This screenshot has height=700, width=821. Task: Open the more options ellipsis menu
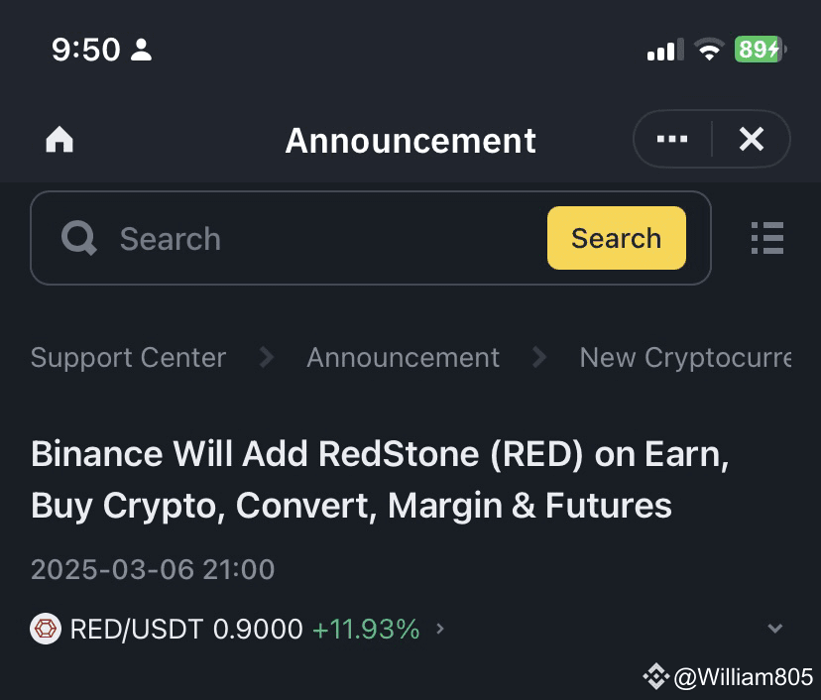coord(672,139)
